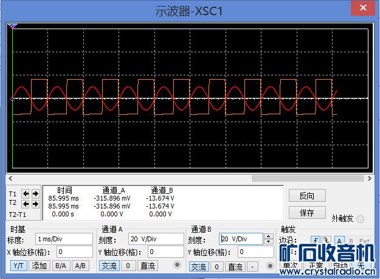Viewport: 380px width, 279px height.
Task: Set channel A coupling to 直流
Action: click(148, 266)
